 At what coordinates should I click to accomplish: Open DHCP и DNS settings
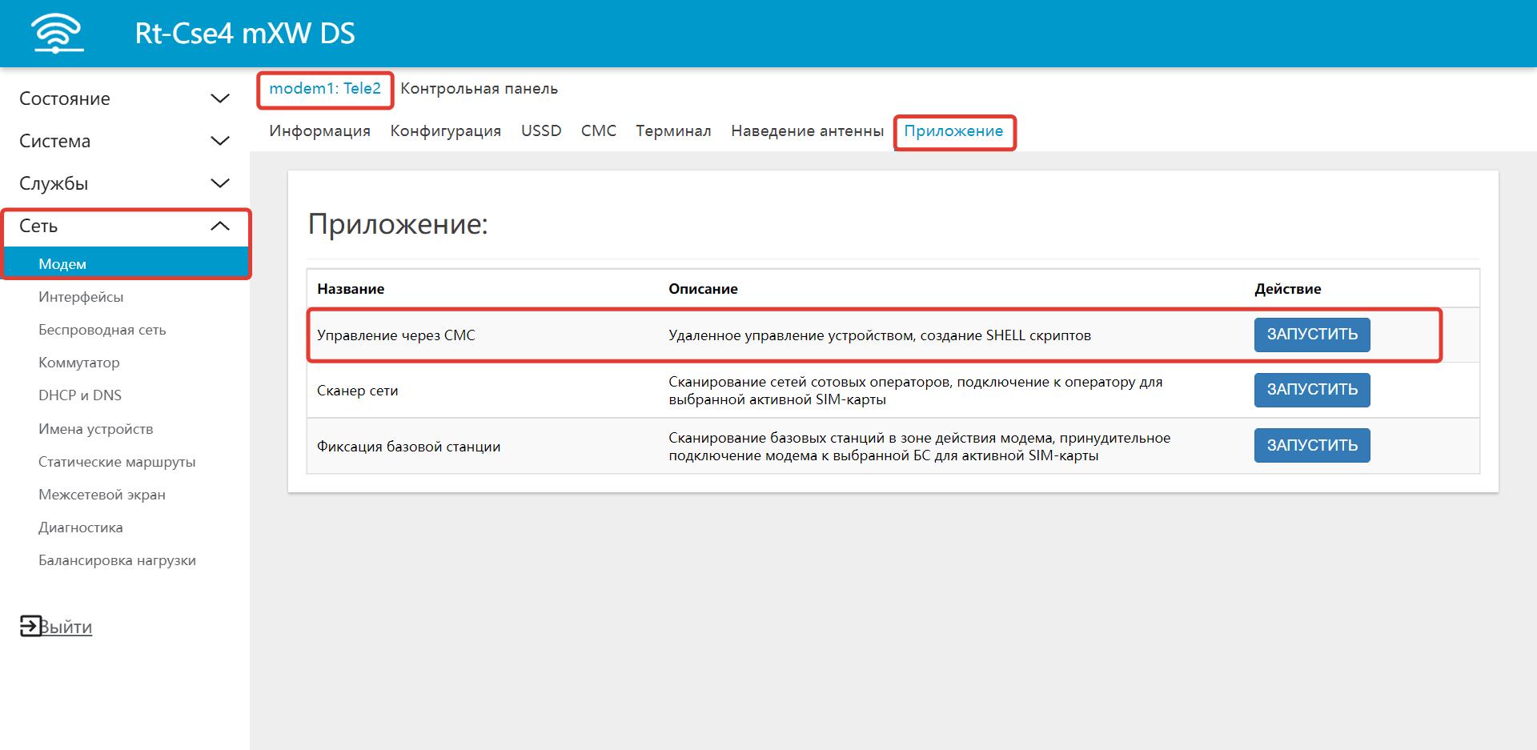[80, 395]
